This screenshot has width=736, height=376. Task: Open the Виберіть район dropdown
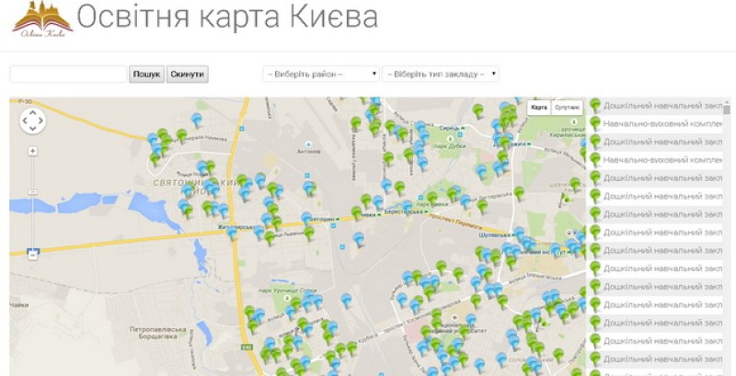click(320, 74)
